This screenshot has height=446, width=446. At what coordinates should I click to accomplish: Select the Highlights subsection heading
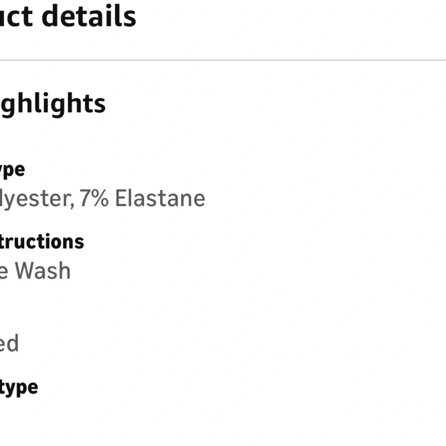(x=53, y=103)
